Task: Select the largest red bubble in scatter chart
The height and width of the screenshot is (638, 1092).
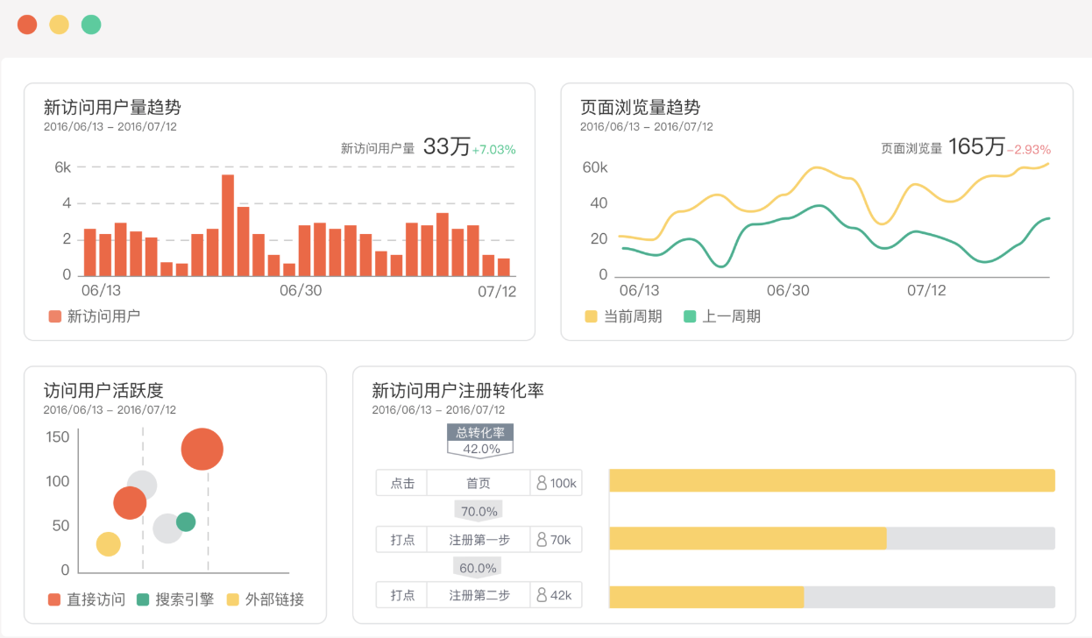Action: (202, 450)
